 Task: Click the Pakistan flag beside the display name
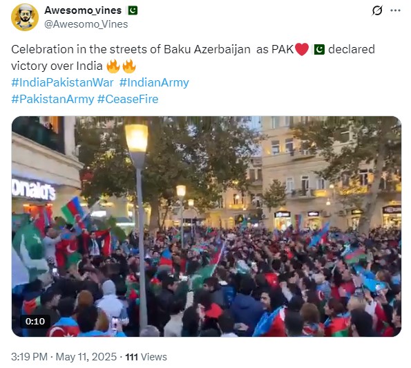(133, 10)
